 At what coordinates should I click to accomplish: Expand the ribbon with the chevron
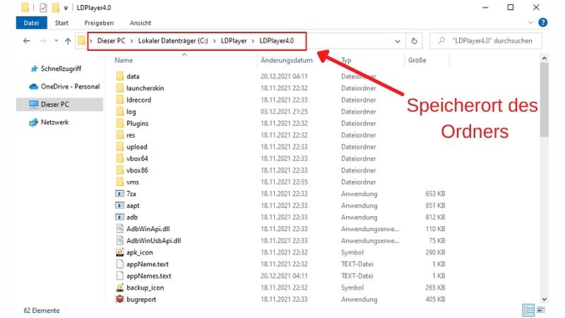530,23
